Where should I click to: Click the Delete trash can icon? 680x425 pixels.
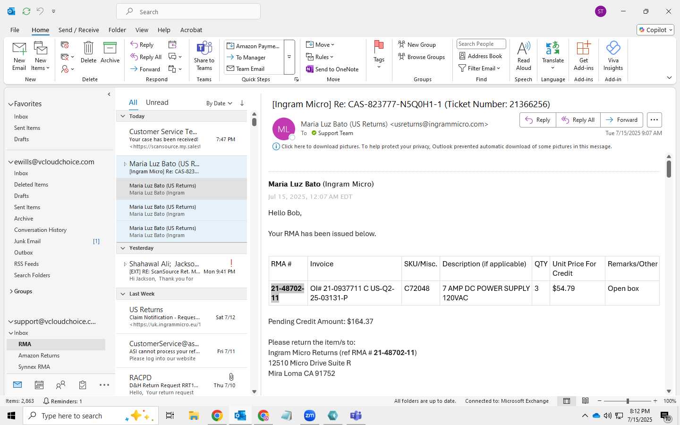(x=88, y=52)
